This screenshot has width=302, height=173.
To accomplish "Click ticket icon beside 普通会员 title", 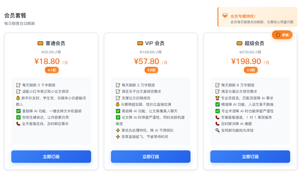I will (40, 43).
